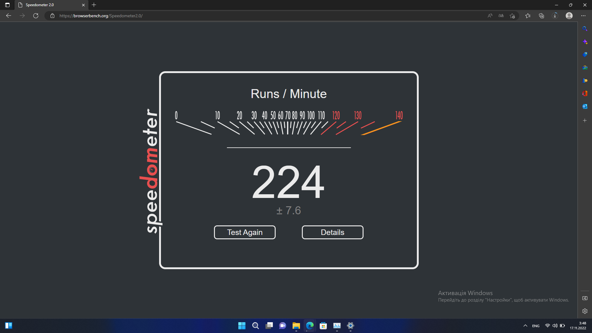Viewport: 592px width, 333px height.
Task: Expand the hidden system tray icons
Action: point(525,326)
